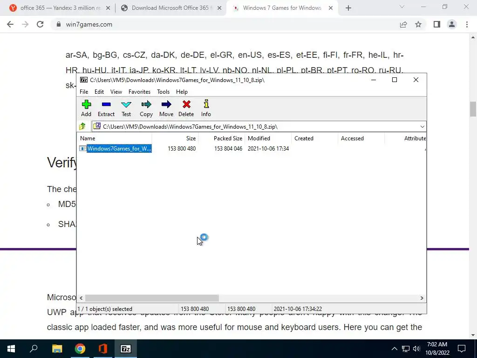Click the win7games.com address bar

click(x=225, y=24)
